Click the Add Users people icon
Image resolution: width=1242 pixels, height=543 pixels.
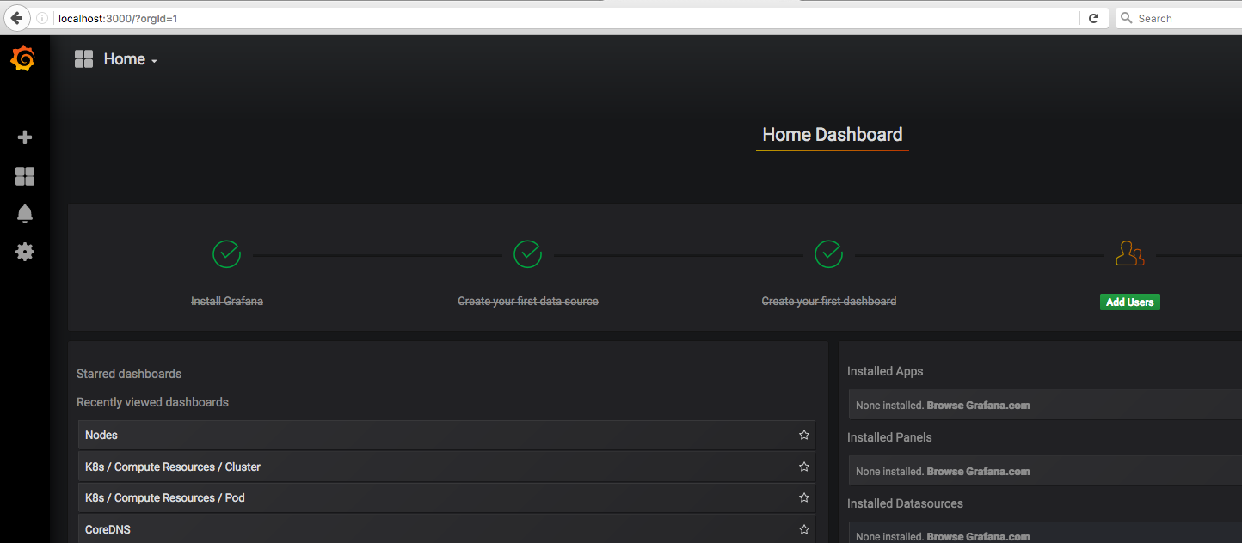tap(1129, 254)
